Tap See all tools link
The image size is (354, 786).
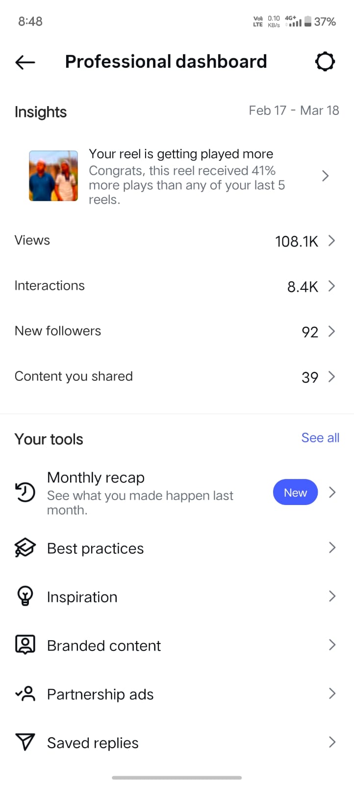pos(320,438)
